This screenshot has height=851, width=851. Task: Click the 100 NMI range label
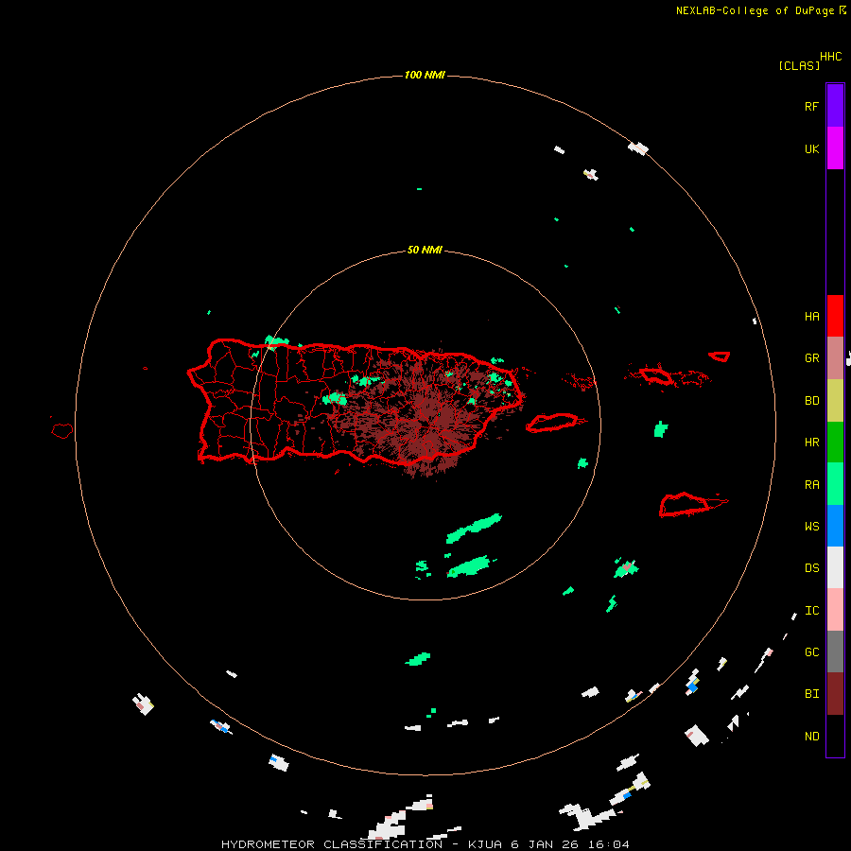coord(425,75)
